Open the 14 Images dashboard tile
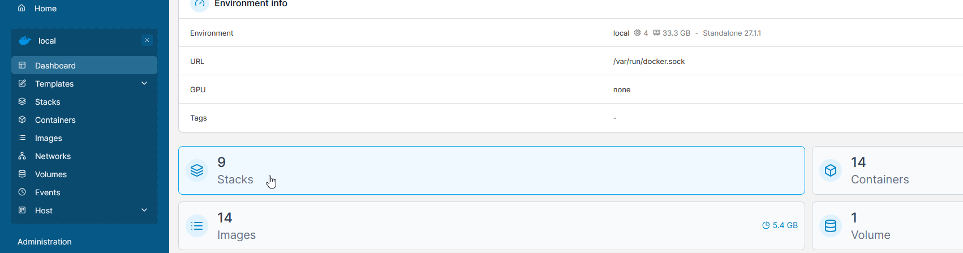963x253 pixels. click(x=492, y=226)
